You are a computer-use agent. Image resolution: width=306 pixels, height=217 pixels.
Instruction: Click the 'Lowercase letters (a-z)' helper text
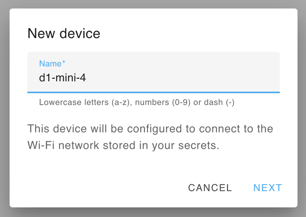(x=85, y=102)
